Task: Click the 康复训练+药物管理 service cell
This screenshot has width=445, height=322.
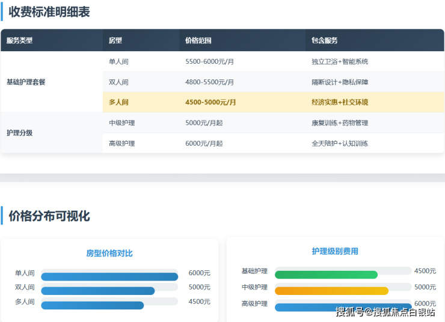Action: point(340,123)
